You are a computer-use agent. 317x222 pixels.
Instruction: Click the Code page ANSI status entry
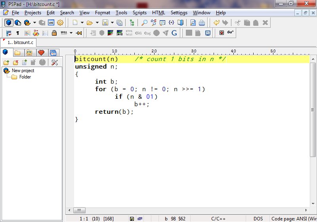[294, 218]
